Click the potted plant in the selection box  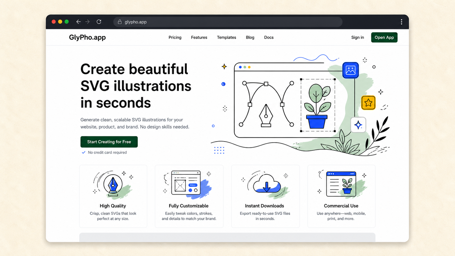tap(317, 106)
